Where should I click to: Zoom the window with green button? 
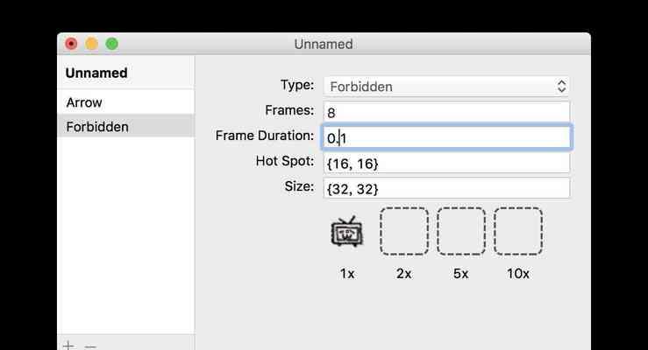click(111, 44)
